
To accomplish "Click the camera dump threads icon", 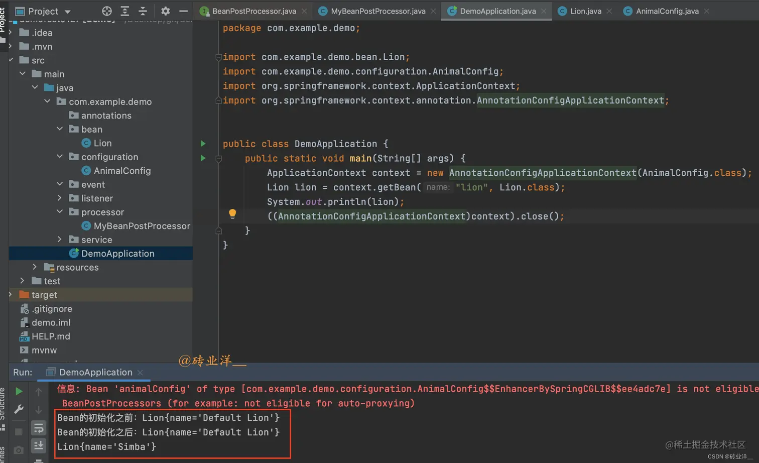I will [19, 450].
